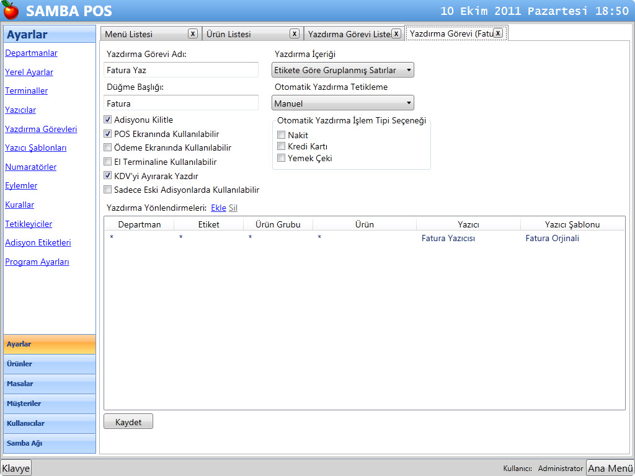
Task: Click the red apple Samba POS logo
Action: (x=11, y=11)
